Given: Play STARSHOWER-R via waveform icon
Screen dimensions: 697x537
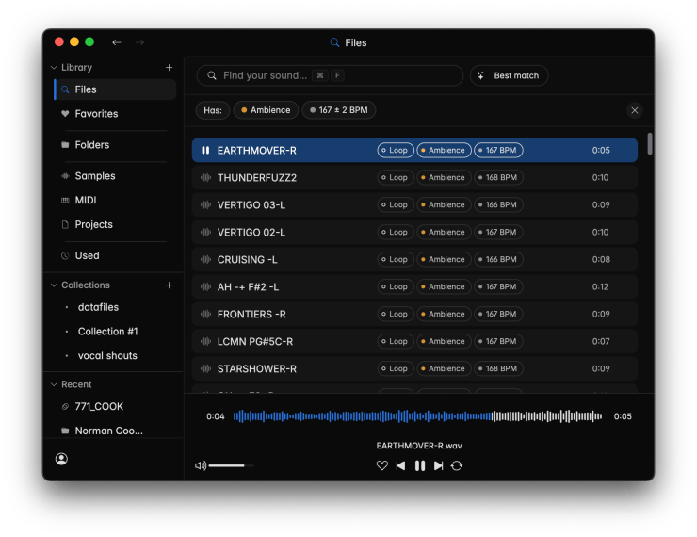Looking at the screenshot, I should [x=205, y=369].
